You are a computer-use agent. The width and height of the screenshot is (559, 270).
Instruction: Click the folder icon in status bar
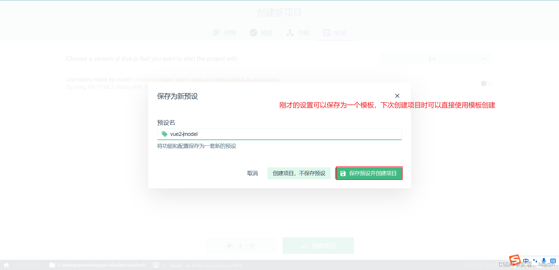point(52,265)
